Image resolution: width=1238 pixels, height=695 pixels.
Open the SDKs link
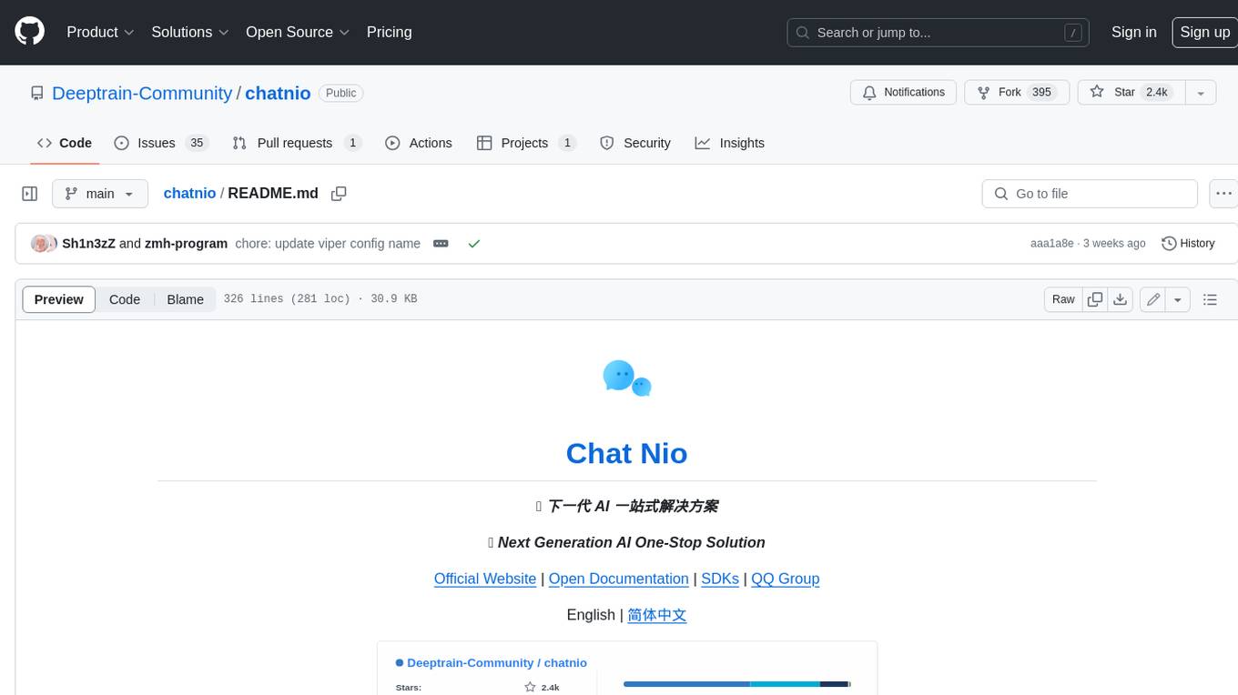720,579
